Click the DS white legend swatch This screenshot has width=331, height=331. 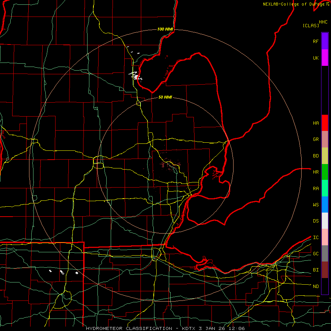(325, 221)
